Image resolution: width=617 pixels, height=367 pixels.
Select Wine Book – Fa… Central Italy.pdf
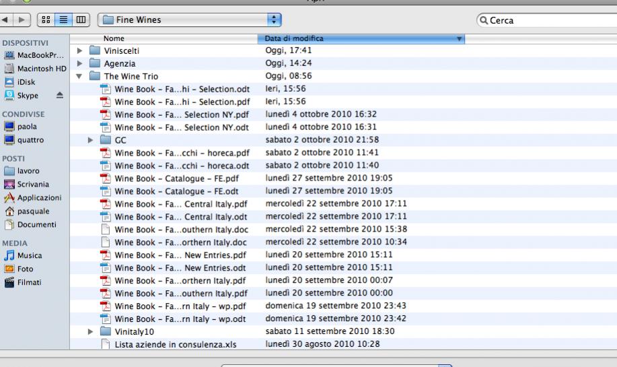point(174,204)
